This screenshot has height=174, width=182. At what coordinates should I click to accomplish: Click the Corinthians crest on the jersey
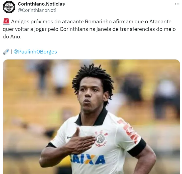101,139
